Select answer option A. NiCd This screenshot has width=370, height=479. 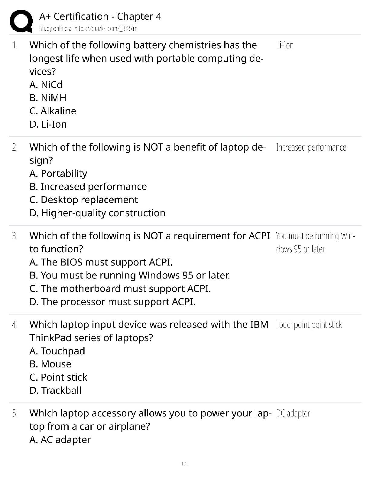(x=46, y=85)
